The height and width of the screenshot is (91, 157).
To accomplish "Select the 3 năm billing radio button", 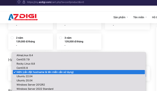I will [61, 38].
